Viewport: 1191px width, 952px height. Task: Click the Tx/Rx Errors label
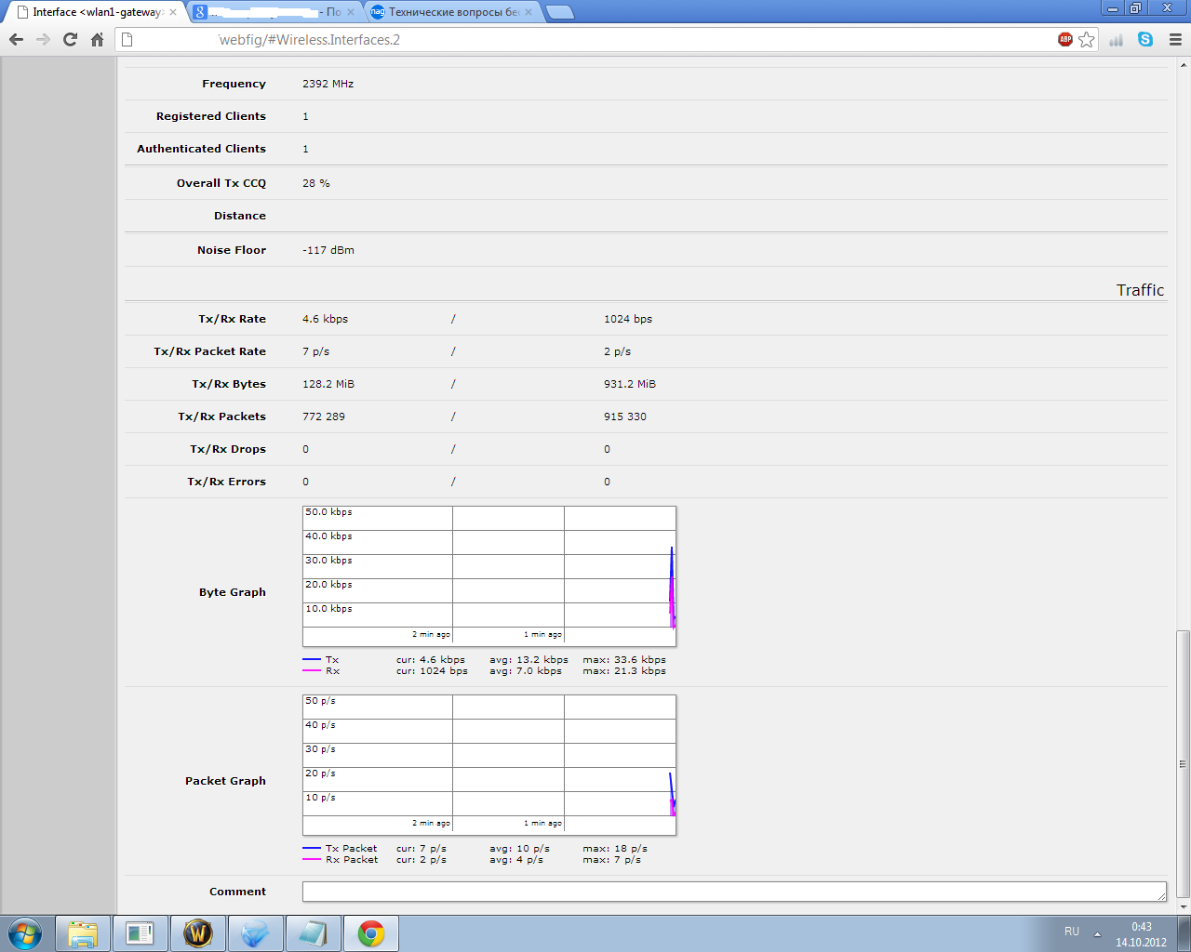pos(226,482)
